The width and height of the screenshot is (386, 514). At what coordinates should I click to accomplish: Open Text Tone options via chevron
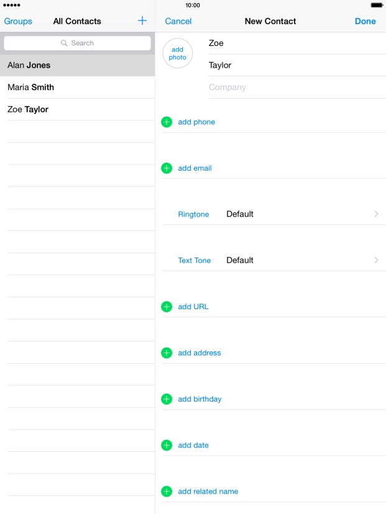(376, 260)
